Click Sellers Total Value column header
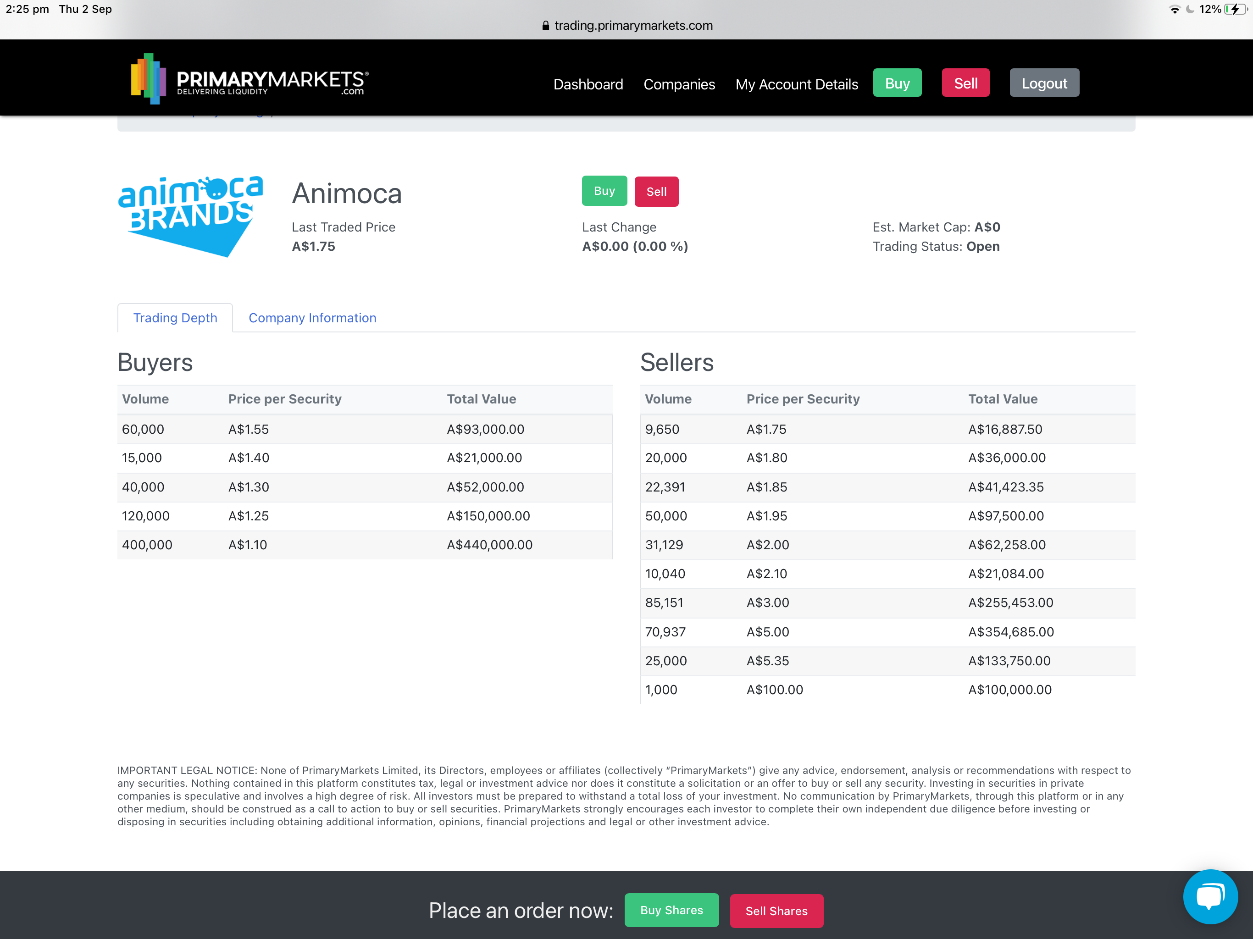This screenshot has width=1253, height=939. (1003, 399)
